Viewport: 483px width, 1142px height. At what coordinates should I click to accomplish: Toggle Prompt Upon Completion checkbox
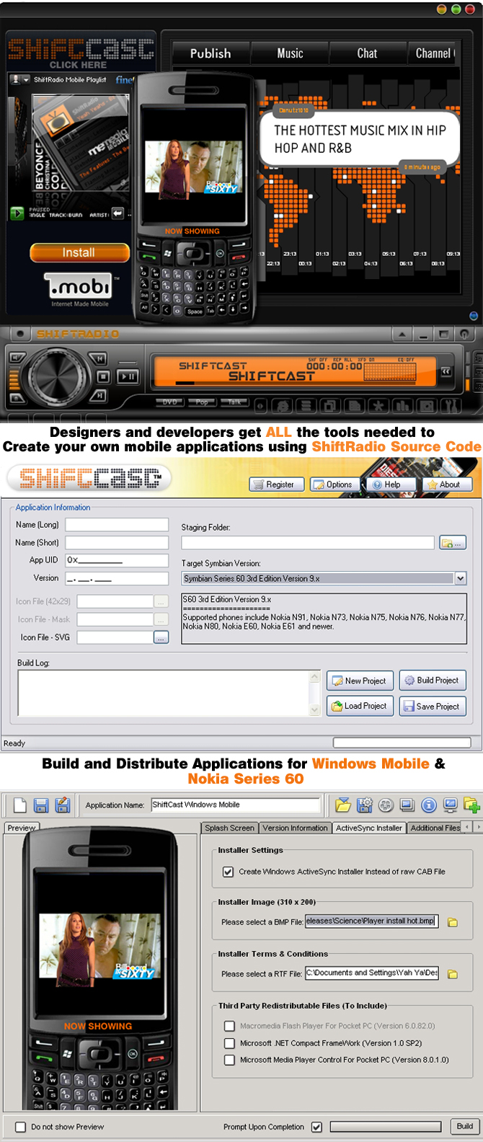(x=316, y=1127)
